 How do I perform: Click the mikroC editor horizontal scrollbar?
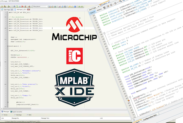(17, 108)
